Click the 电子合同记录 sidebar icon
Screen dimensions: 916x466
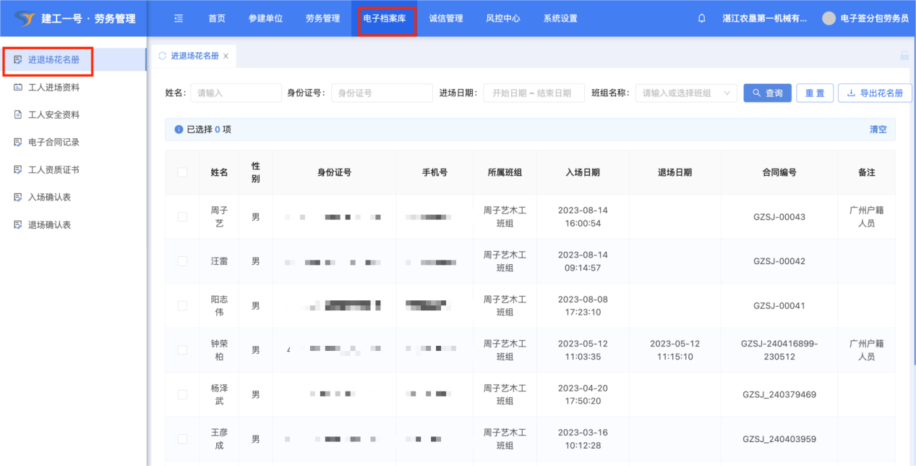[18, 143]
